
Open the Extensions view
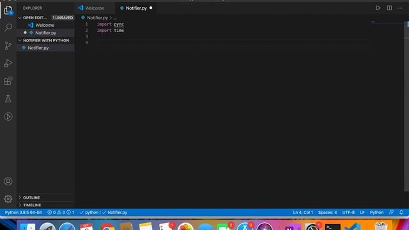(x=8, y=81)
